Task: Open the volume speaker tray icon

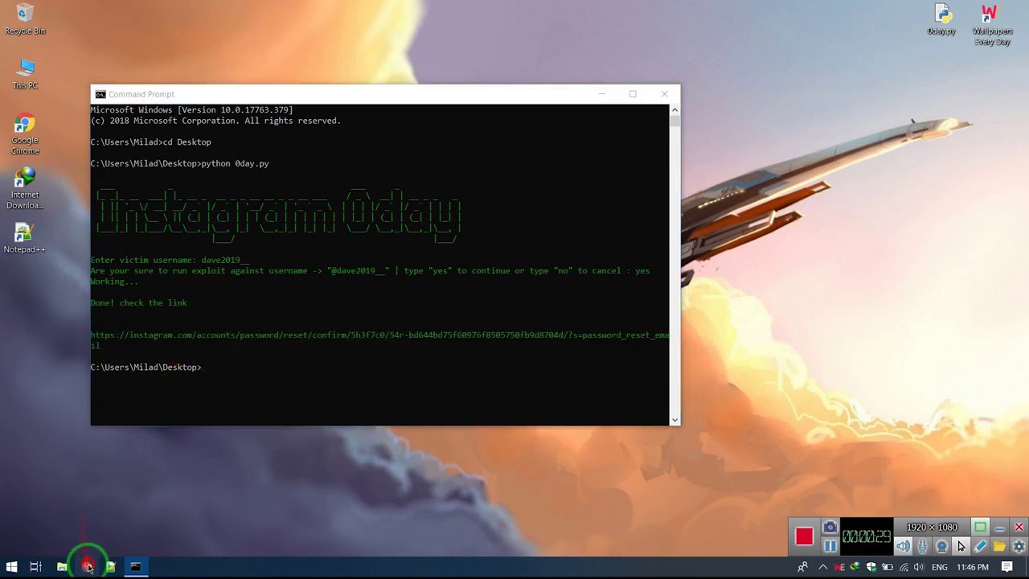Action: pos(919,567)
